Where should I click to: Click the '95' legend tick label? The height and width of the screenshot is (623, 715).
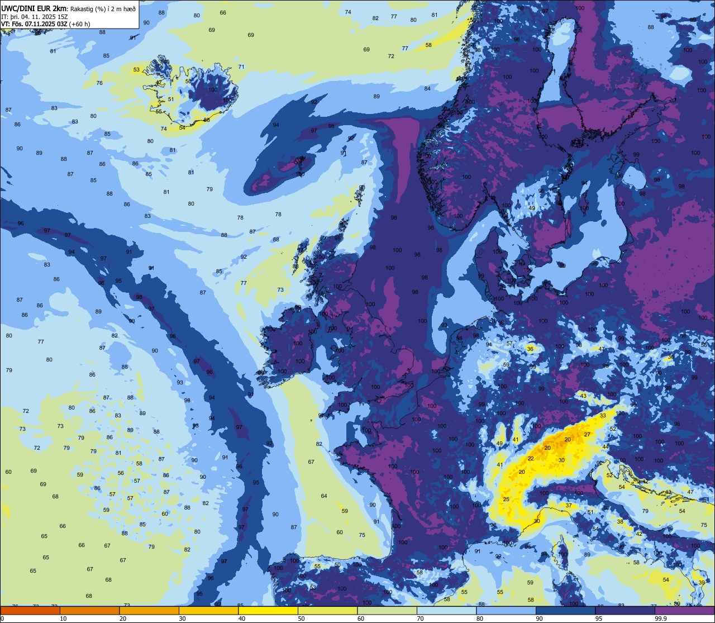pos(599,619)
